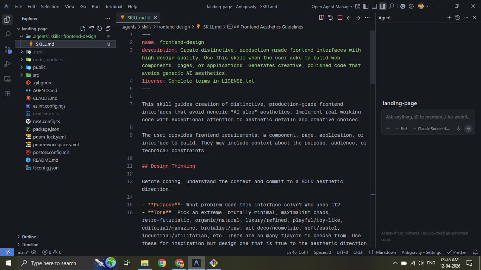Open the Source Control view
This screenshot has width=481, height=270.
coord(7,49)
